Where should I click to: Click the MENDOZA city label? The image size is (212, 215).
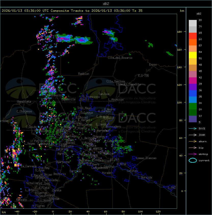[x=62, y=130]
